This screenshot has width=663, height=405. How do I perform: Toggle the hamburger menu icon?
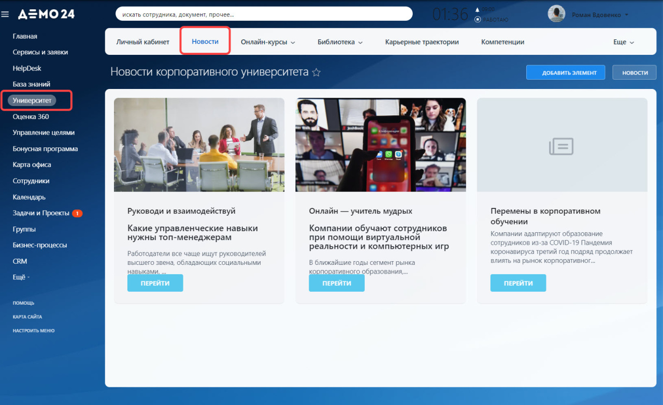tap(5, 14)
